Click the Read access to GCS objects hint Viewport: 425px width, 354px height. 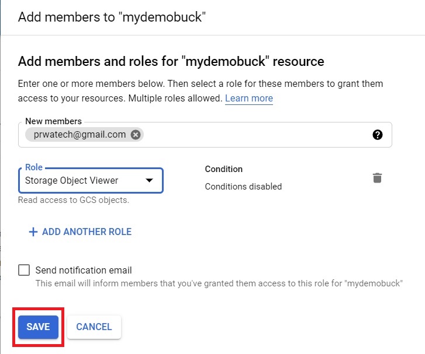(x=74, y=200)
